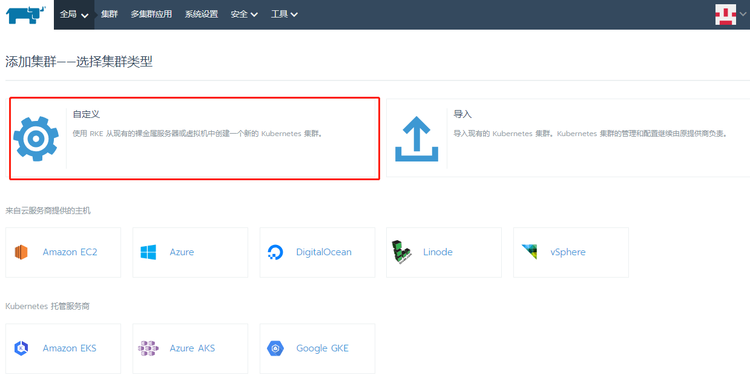Image resolution: width=750 pixels, height=378 pixels.
Task: Click the Google GKE hexagon icon
Action: 275,348
